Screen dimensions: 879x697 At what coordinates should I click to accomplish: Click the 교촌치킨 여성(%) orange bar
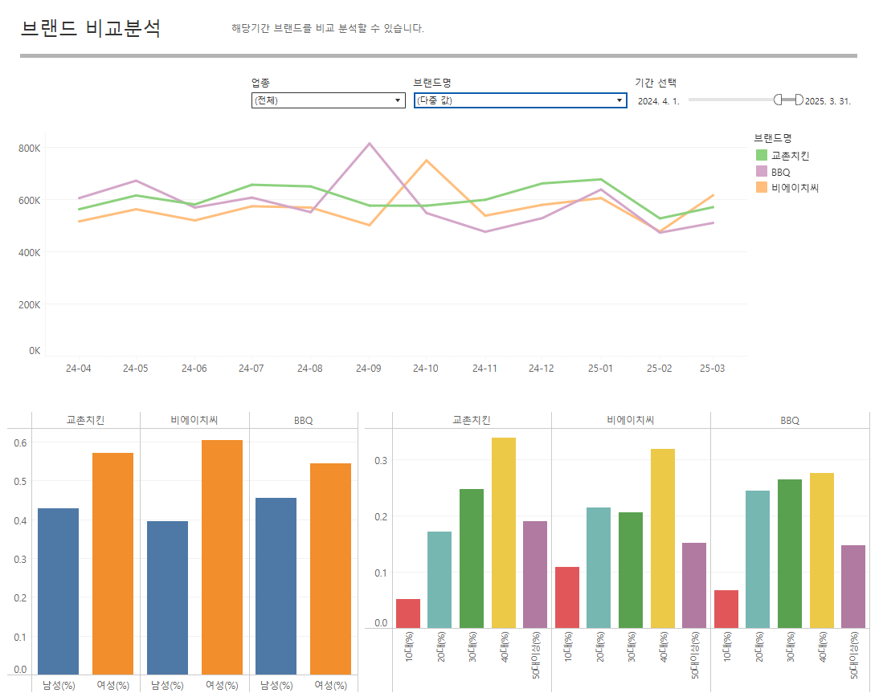112,564
